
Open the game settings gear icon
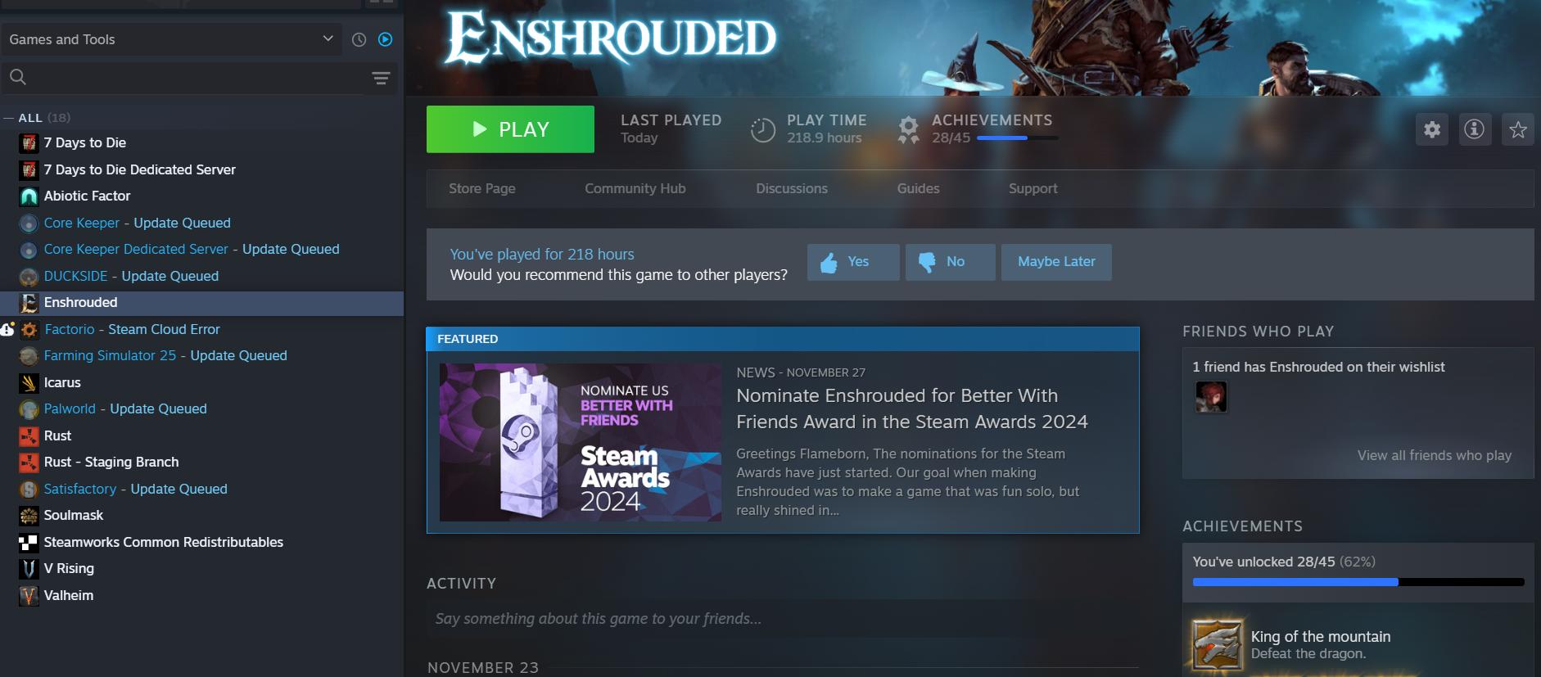click(x=1432, y=129)
